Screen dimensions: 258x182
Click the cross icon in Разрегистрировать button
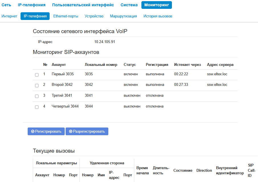click(x=71, y=132)
